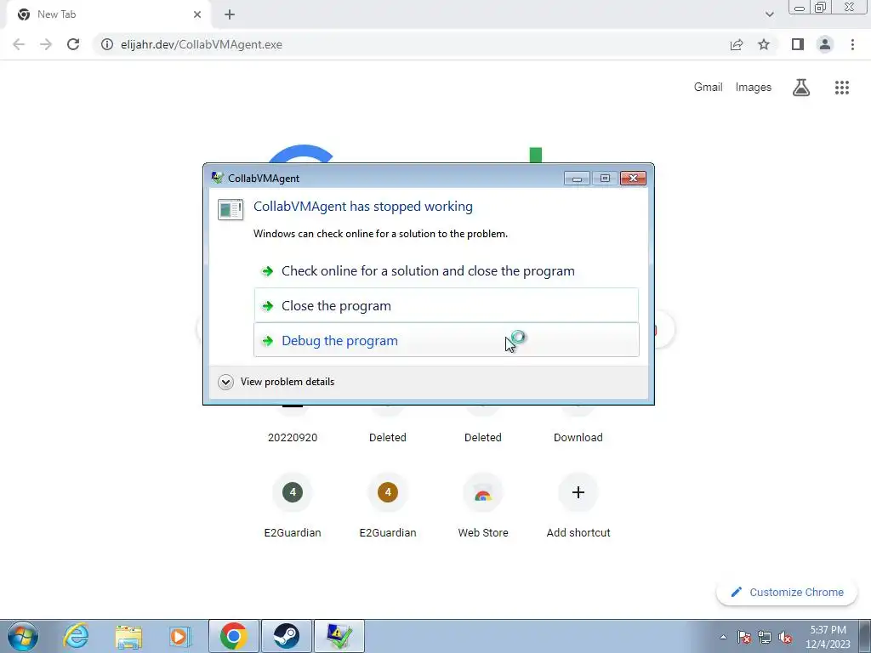This screenshot has height=653, width=871.
Task: Open Chrome three-dot menu
Action: [852, 44]
